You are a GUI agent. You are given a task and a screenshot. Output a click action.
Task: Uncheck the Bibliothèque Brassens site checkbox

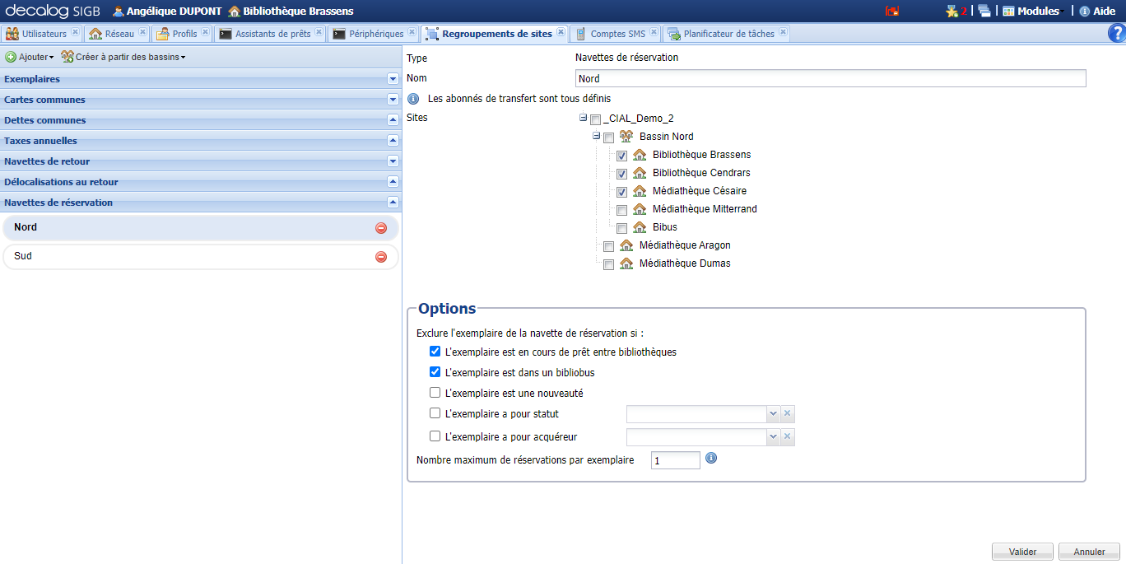tap(621, 156)
